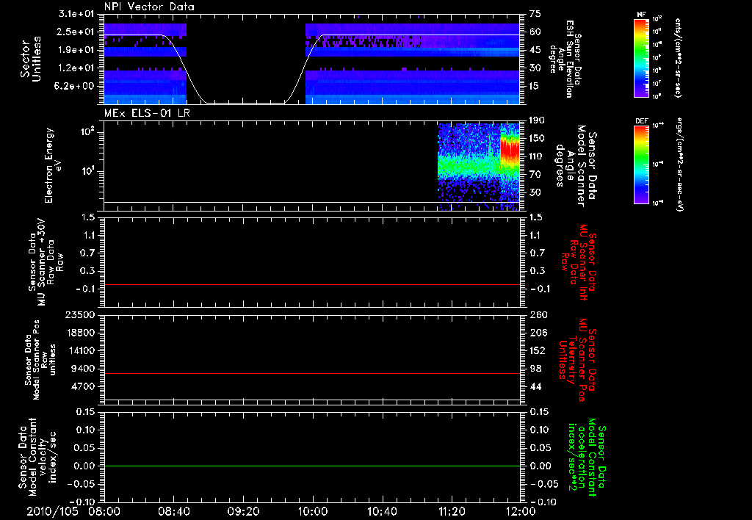Click the 70 scanner angle tick label
This screenshot has height=520, width=752.
(x=535, y=175)
